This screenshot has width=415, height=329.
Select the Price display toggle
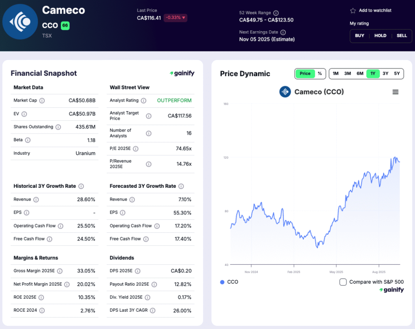click(x=305, y=74)
